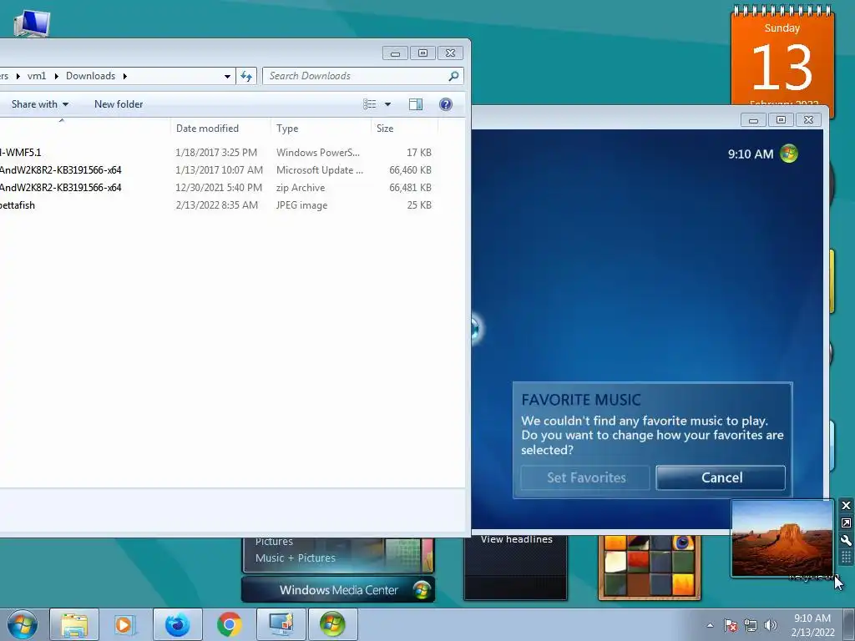This screenshot has width=855, height=641.
Task: Click the 66,460 KB size cell
Action: coord(410,170)
